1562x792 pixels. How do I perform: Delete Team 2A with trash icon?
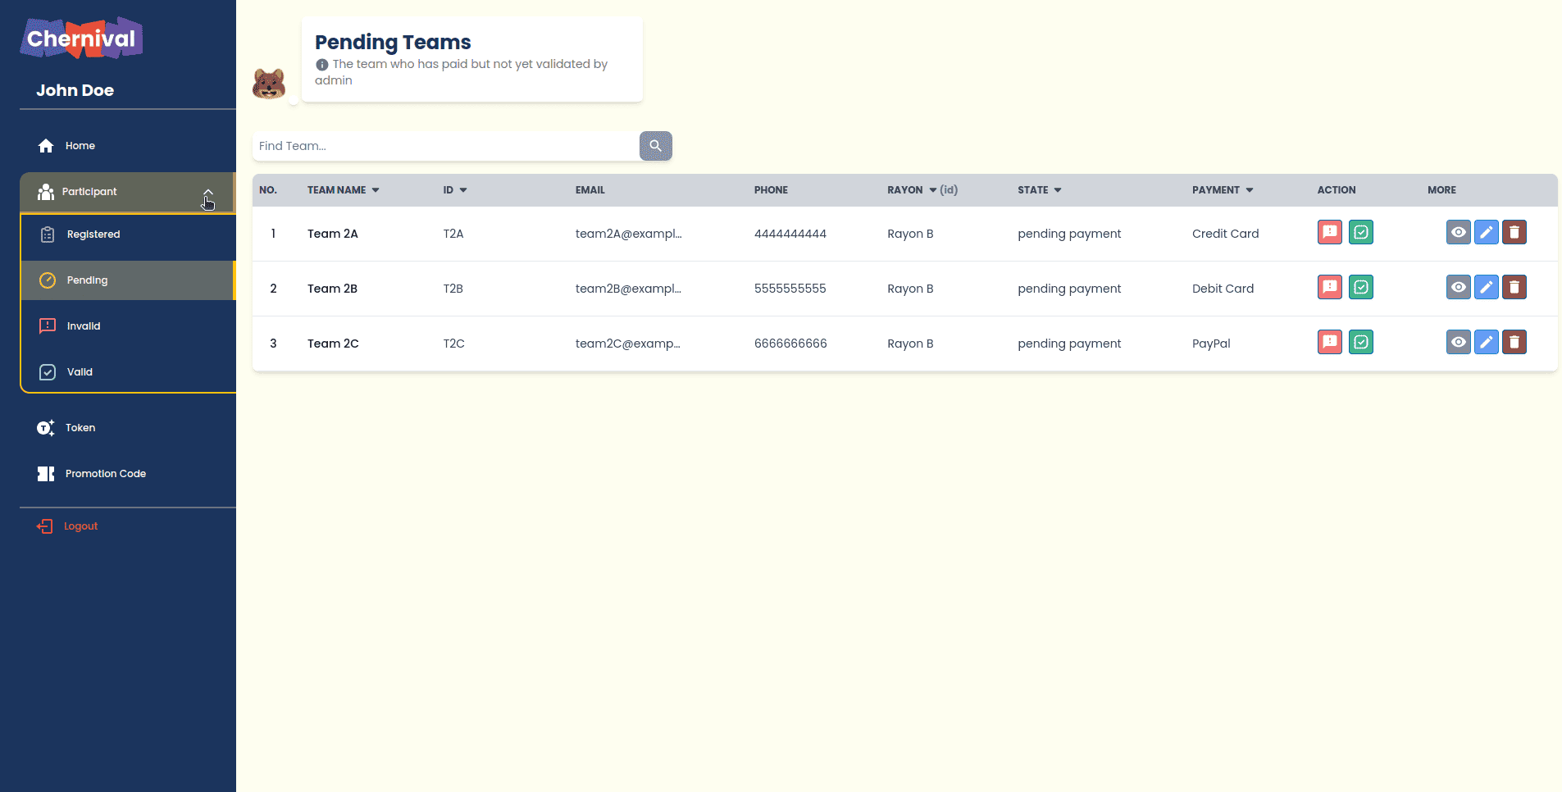click(1514, 233)
